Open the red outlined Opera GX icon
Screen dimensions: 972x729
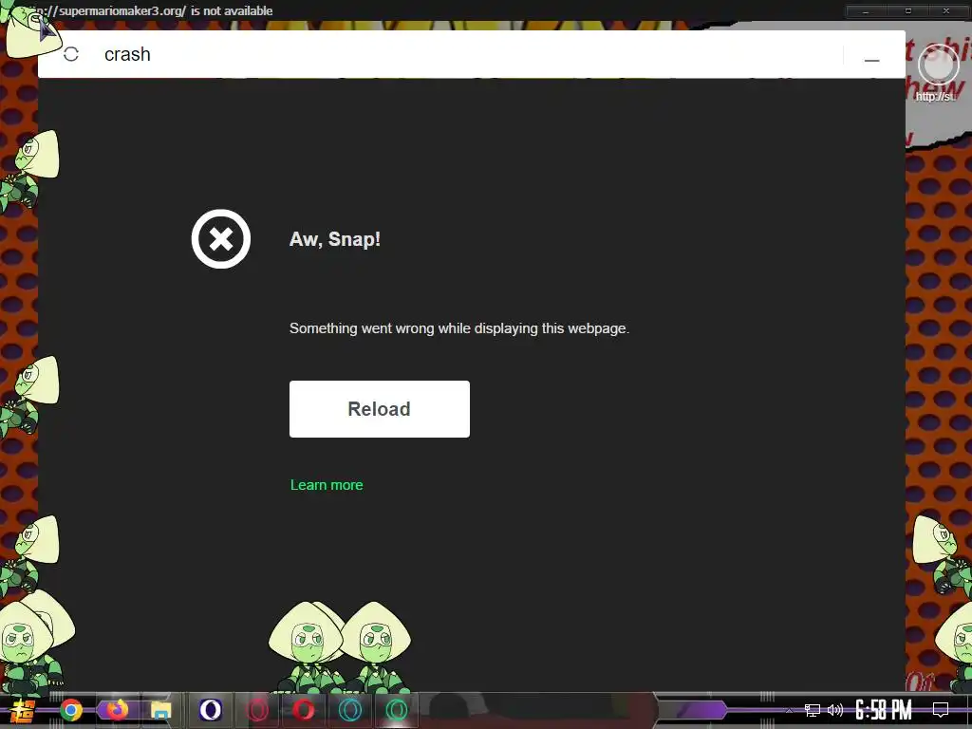[257, 710]
